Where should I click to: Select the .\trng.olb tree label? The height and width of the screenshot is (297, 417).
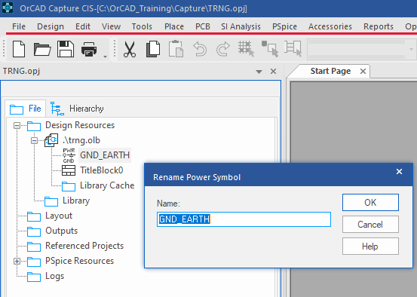coord(81,140)
